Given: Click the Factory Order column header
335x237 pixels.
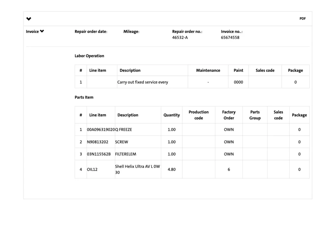Looking at the screenshot, I should (229, 115).
